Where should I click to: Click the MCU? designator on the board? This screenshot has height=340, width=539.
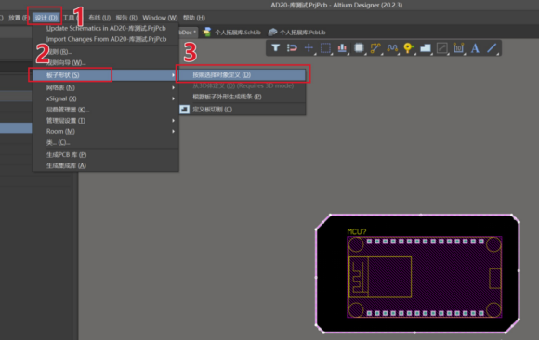(x=357, y=231)
